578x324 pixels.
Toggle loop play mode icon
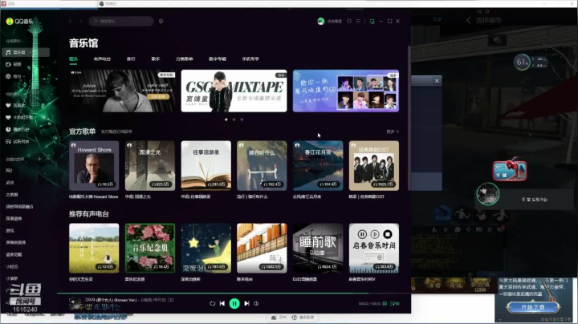point(212,303)
